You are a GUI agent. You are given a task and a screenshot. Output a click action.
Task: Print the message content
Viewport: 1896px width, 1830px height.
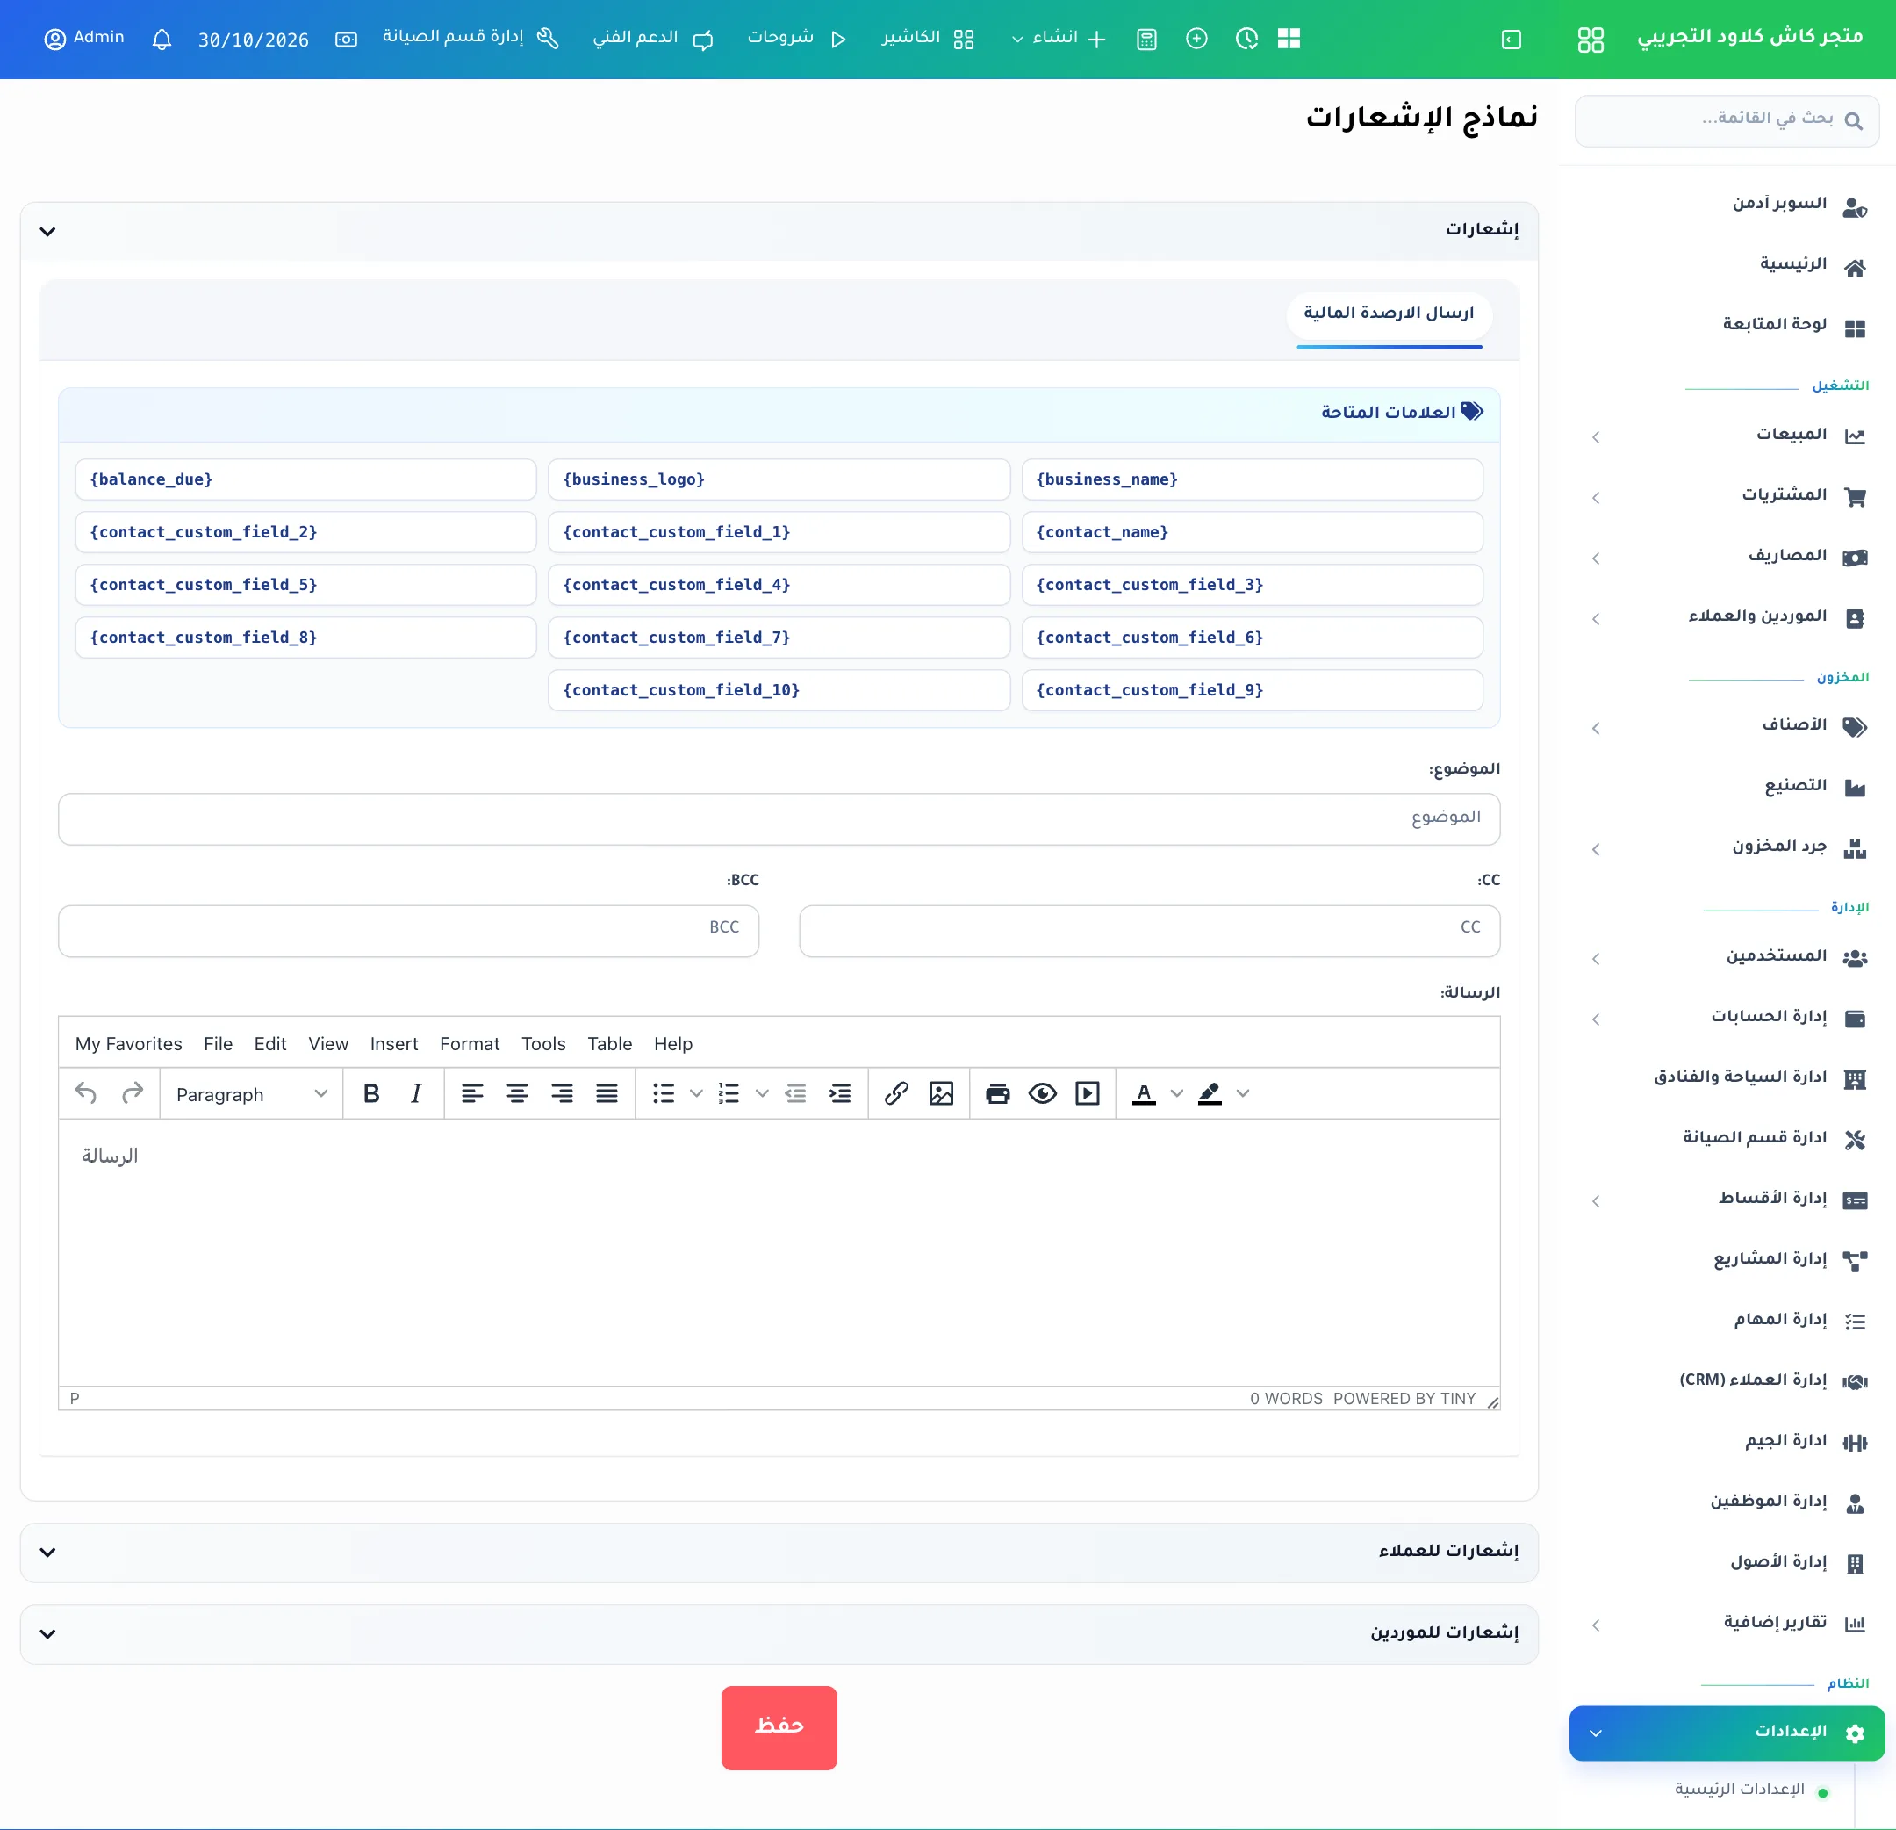tap(997, 1093)
